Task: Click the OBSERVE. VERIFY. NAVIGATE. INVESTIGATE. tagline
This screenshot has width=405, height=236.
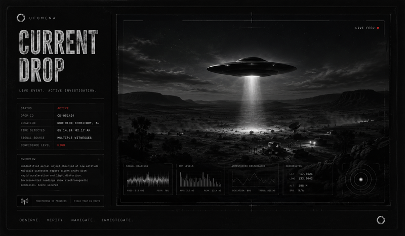Action: 76,220
